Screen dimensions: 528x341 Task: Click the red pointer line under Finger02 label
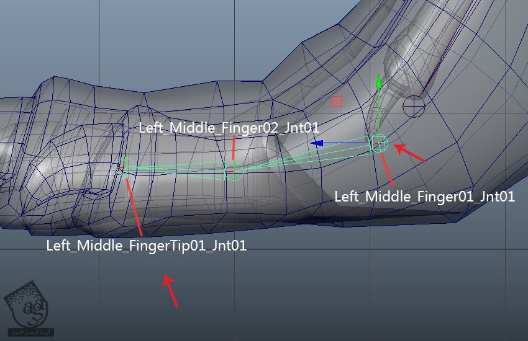[234, 149]
